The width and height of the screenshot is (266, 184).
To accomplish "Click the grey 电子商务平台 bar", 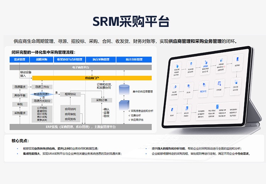I will [81, 67].
